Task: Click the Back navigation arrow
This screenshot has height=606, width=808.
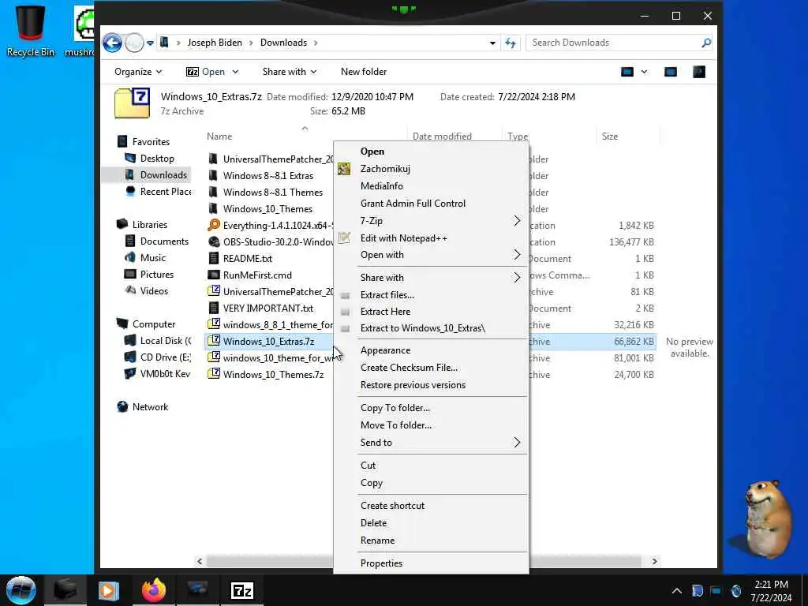Action: pyautogui.click(x=112, y=43)
